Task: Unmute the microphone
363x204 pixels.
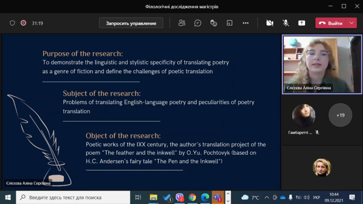Action: point(286,23)
